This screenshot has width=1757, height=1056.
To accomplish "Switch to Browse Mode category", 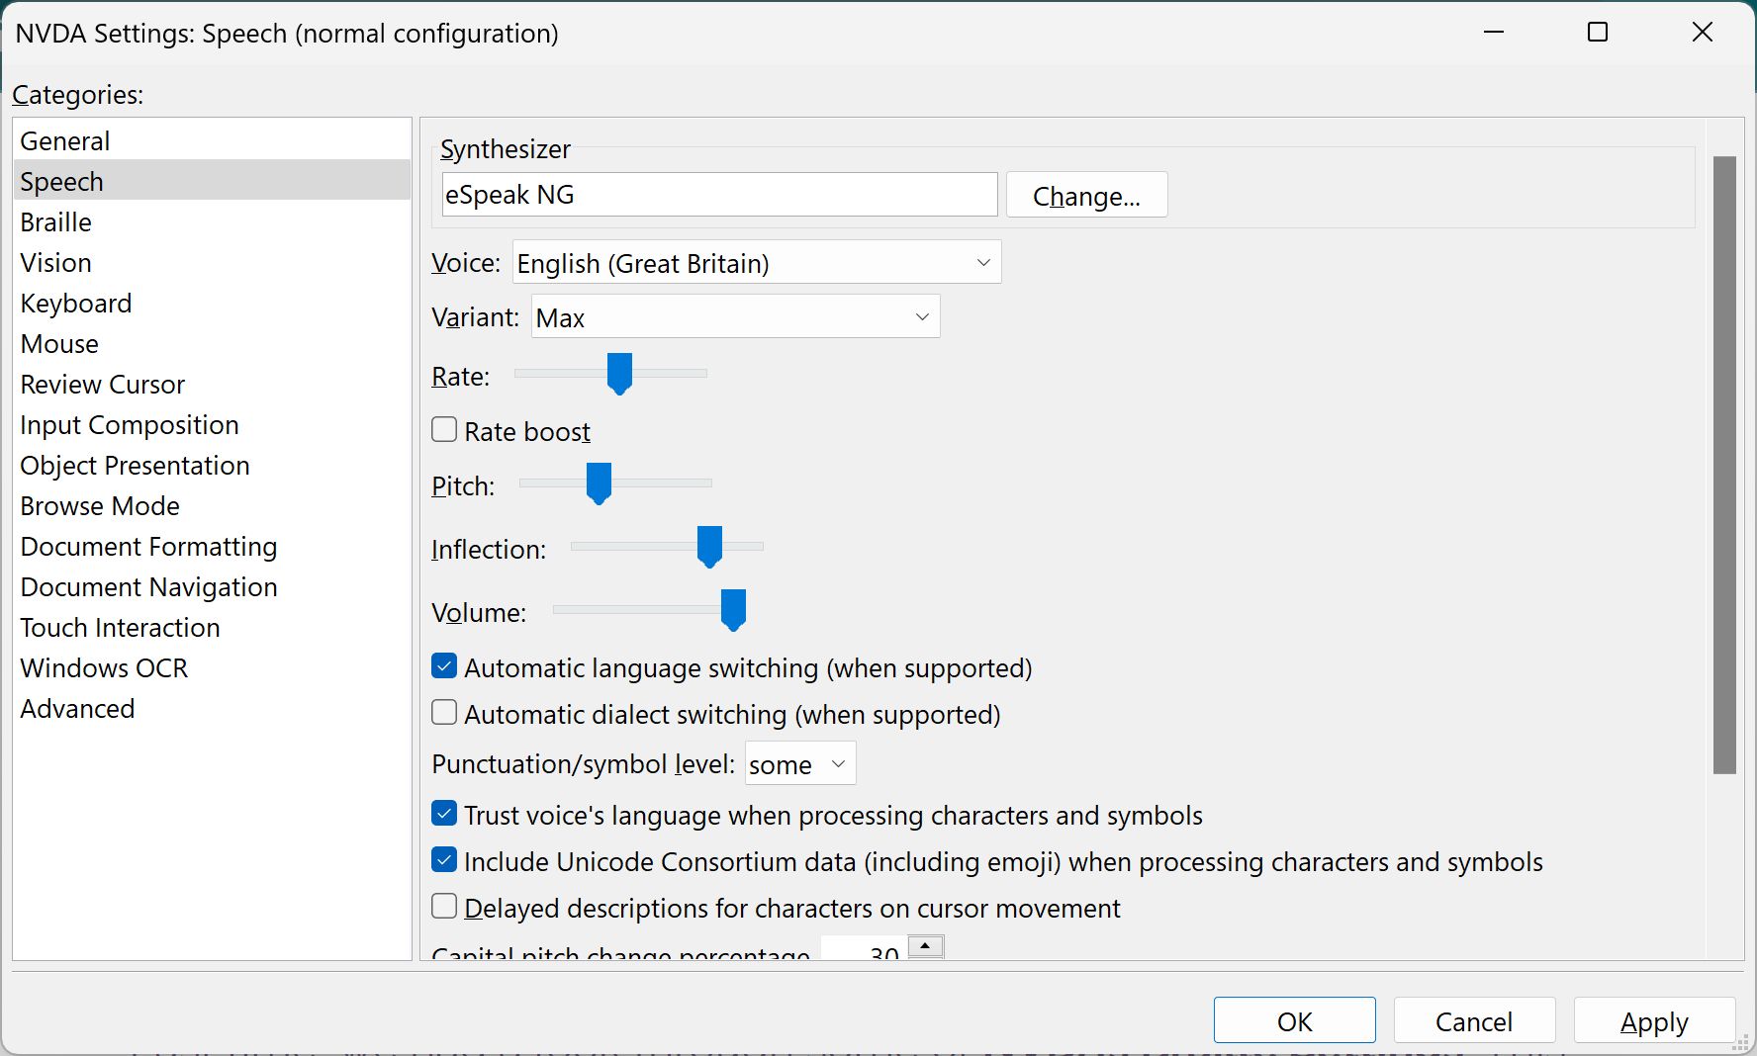I will (100, 506).
